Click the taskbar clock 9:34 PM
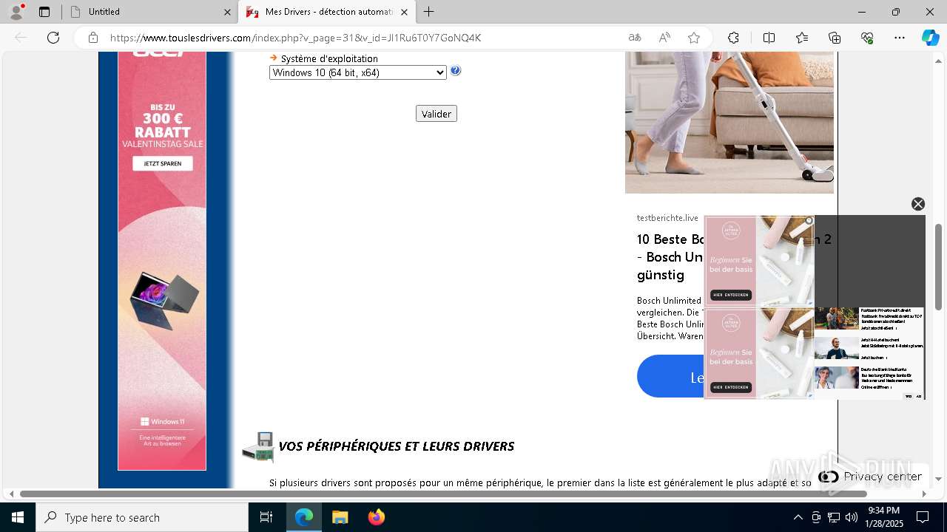Image resolution: width=947 pixels, height=532 pixels. tap(884, 517)
